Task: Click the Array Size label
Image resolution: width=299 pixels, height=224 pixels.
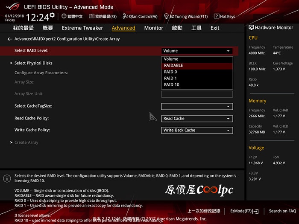Action: click(x=24, y=82)
